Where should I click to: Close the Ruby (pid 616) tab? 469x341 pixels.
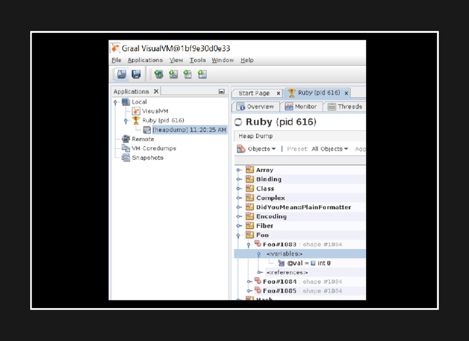(346, 93)
